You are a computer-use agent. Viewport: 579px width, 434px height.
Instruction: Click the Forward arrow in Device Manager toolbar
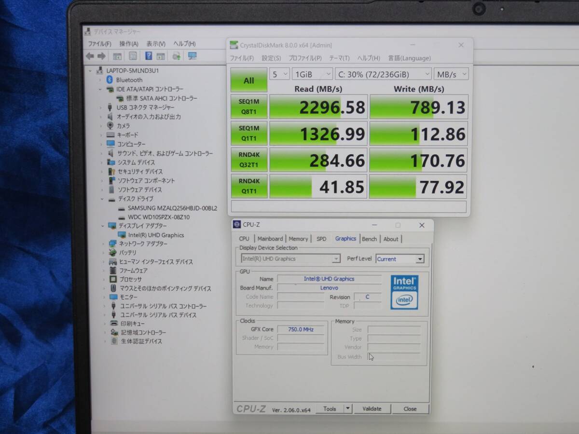[x=102, y=56]
